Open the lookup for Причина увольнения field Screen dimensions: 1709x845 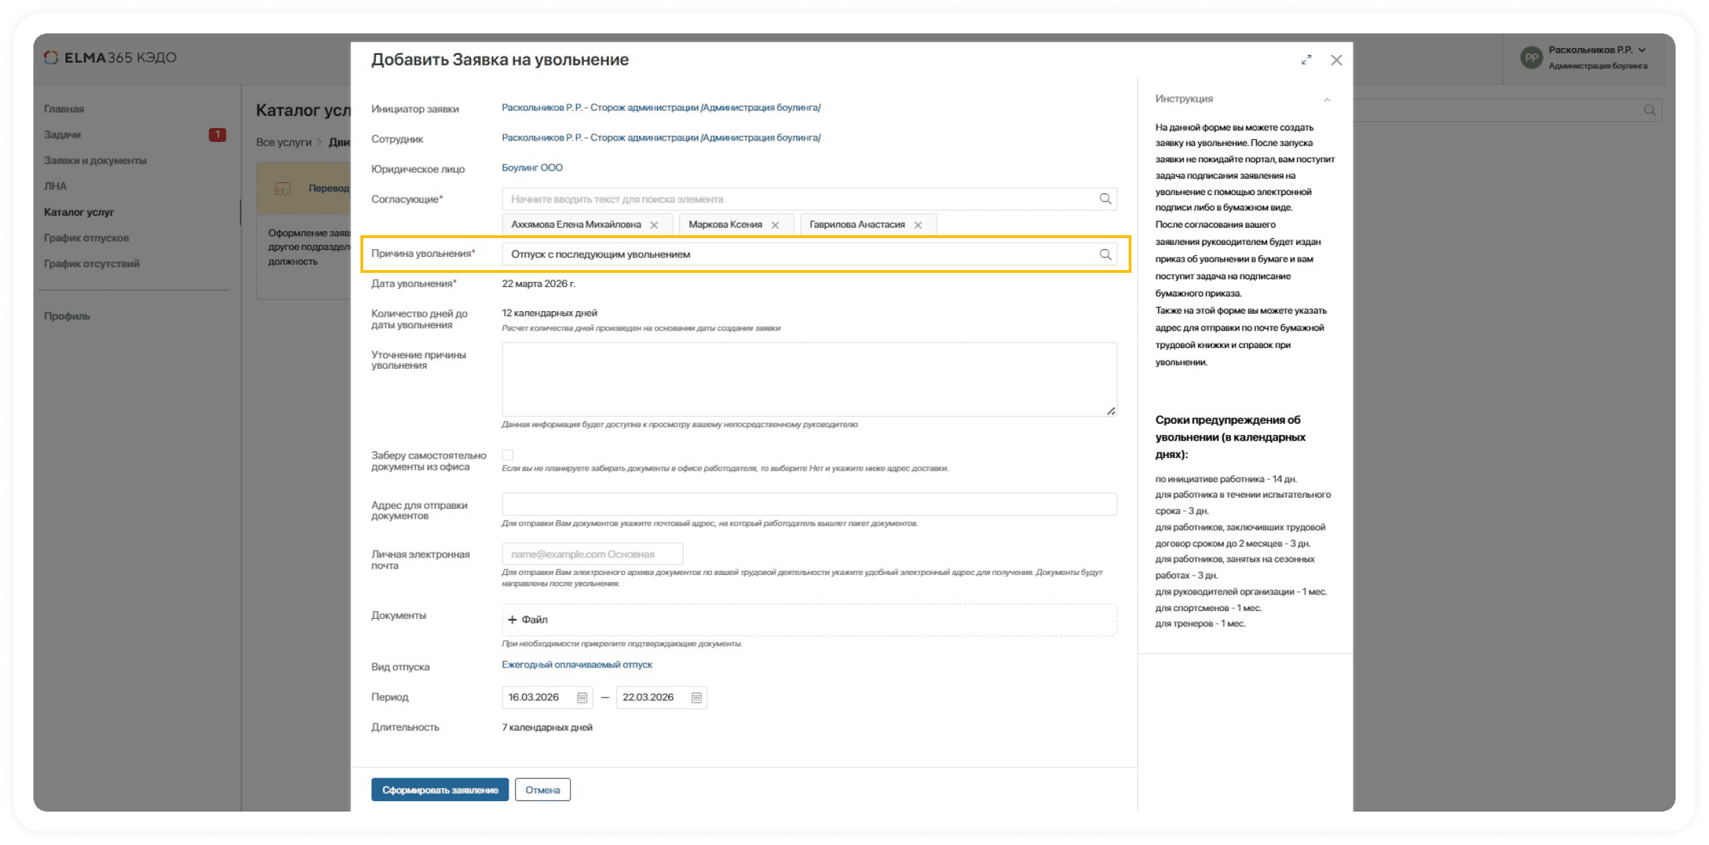(1106, 254)
